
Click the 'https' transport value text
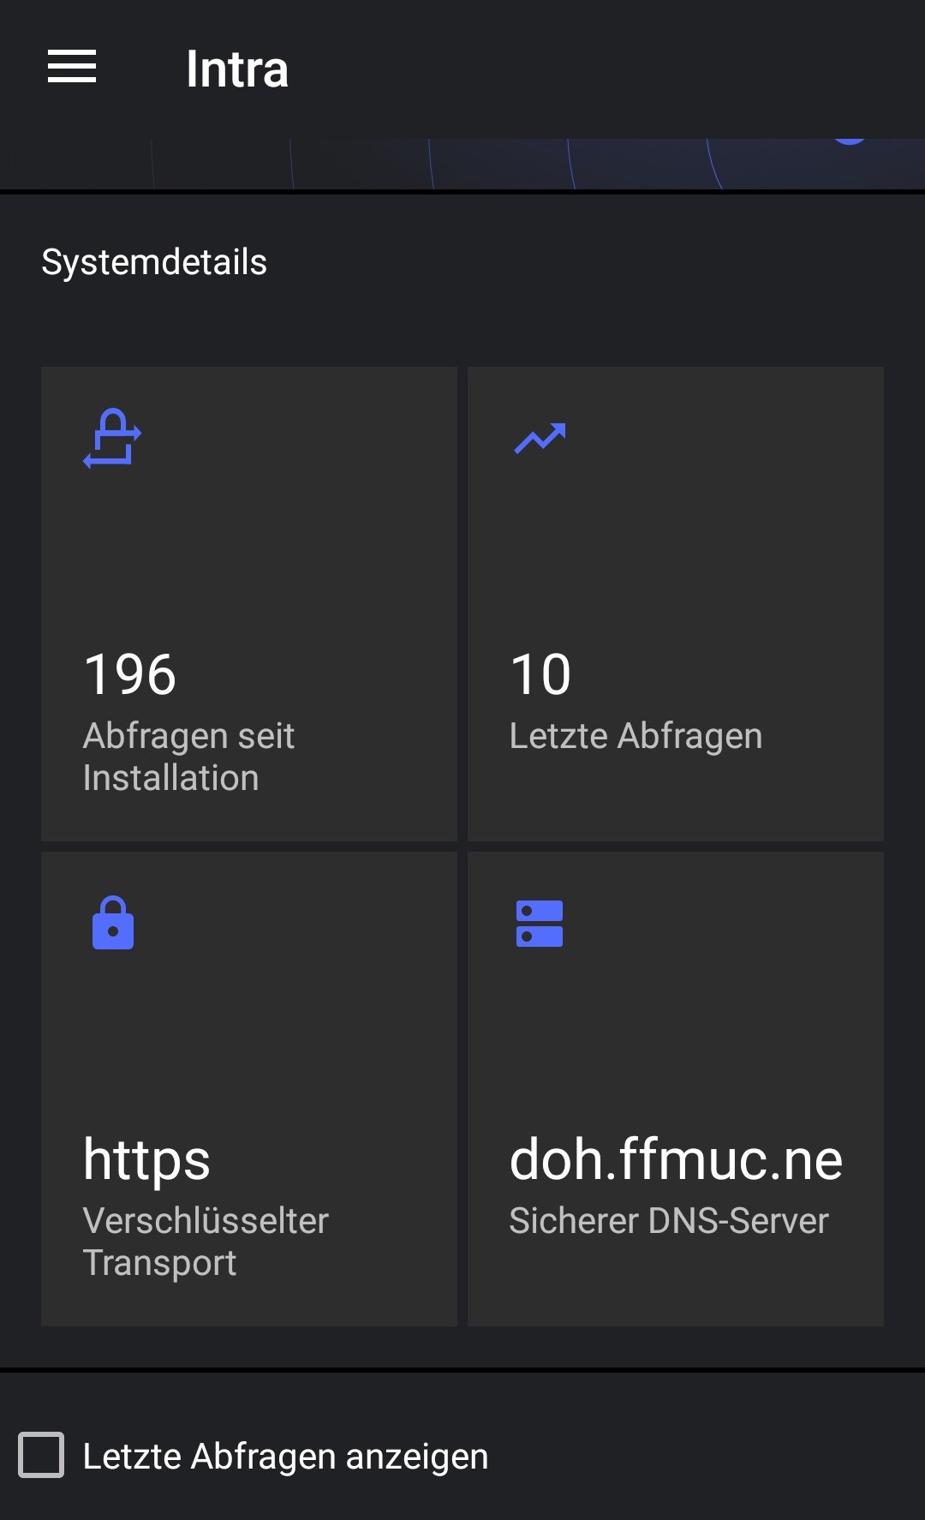tap(146, 1161)
